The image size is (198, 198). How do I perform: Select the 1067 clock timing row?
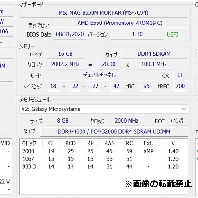[x=104, y=159]
